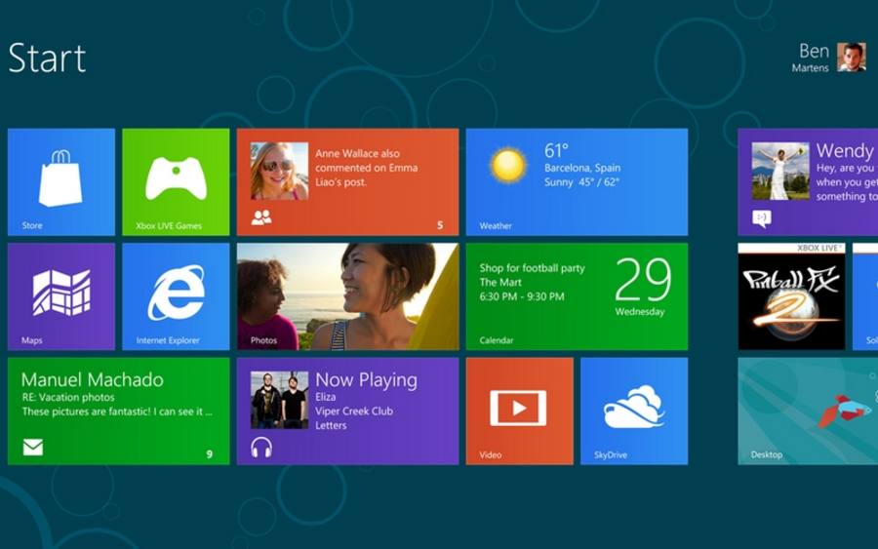Click 'Sunny 45° / 62°' forecast text
This screenshot has width=878, height=549.
(581, 182)
